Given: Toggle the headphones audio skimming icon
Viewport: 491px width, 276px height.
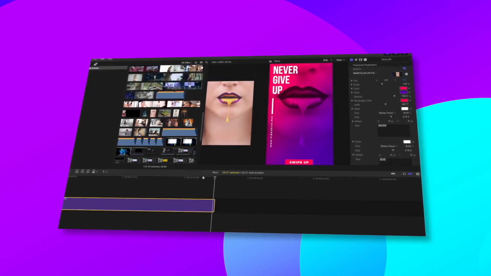Looking at the screenshot, I should [x=404, y=174].
